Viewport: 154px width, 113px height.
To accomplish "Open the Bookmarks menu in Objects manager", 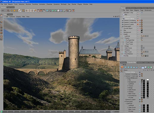I will pyautogui.click(x=148, y=10).
